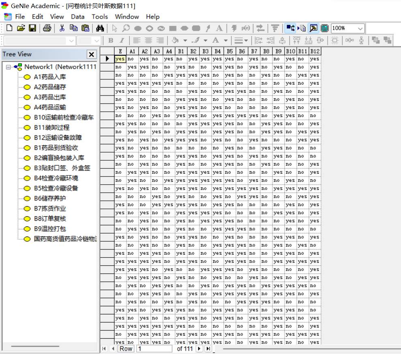Open the 100% zoom dropdown
Image resolution: width=401 pixels, height=354 pixels.
(360, 28)
